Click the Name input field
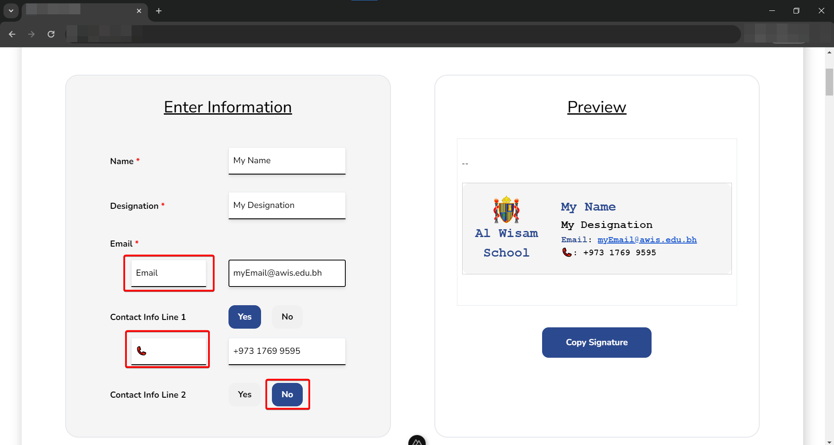The image size is (834, 445). [287, 161]
